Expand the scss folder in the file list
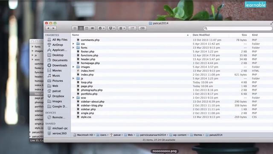This screenshot has height=154, width=273. click(x=73, y=98)
